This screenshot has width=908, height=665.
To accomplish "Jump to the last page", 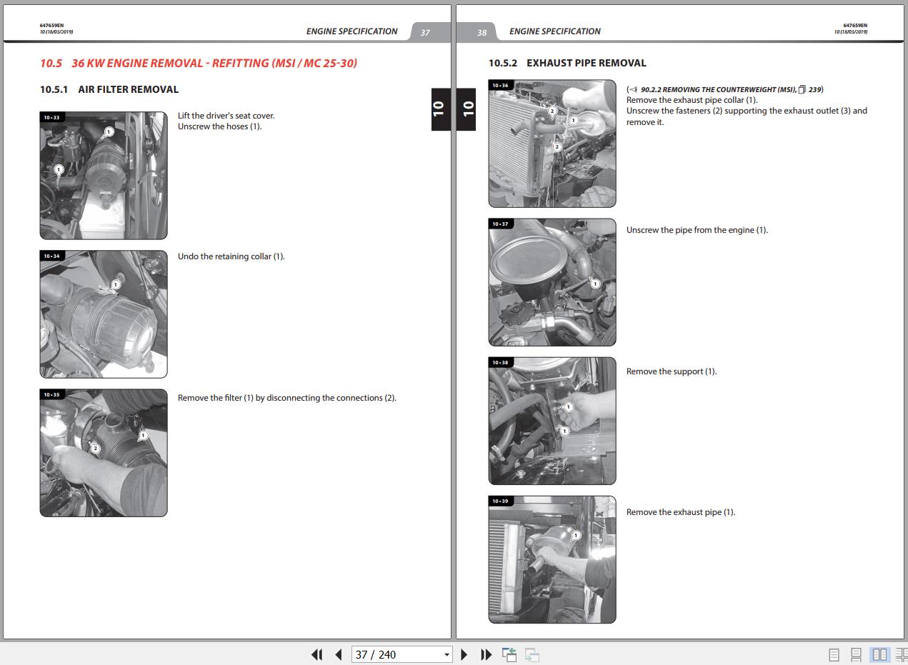I will tap(486, 654).
